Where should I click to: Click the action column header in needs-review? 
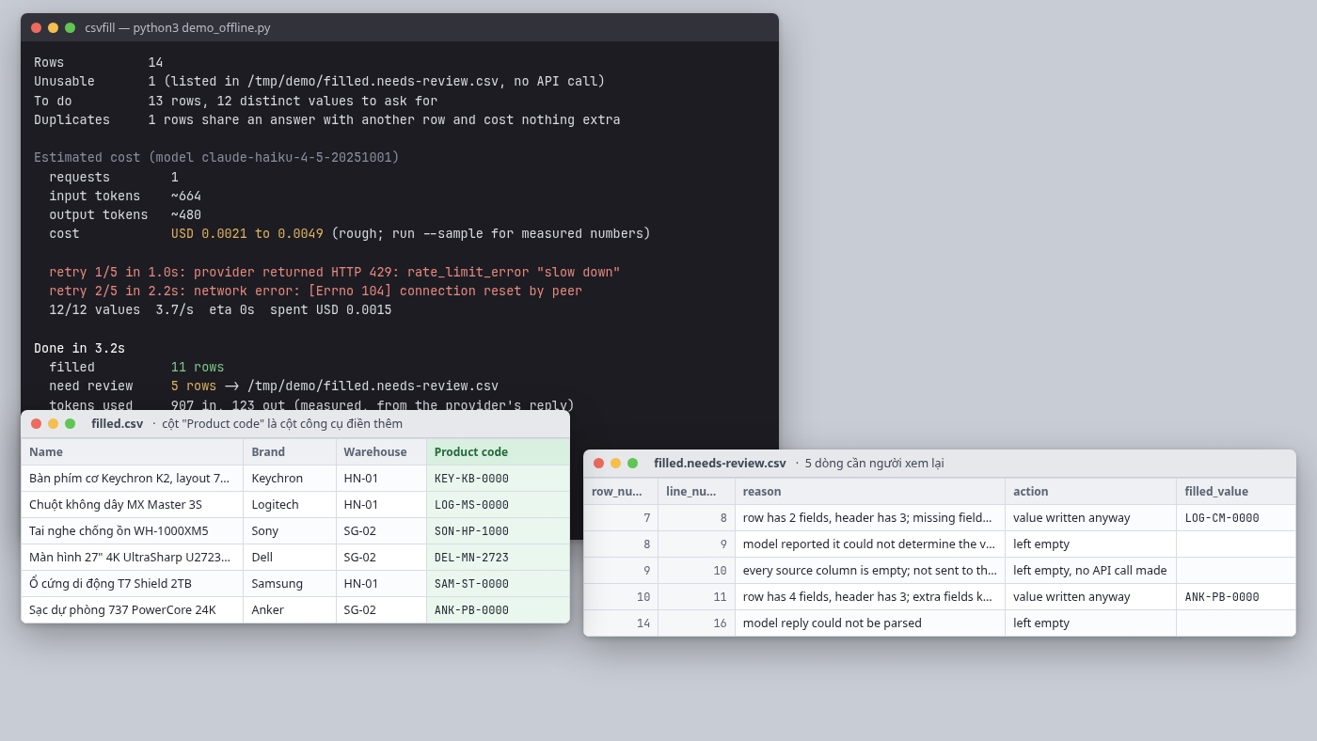(x=1091, y=492)
